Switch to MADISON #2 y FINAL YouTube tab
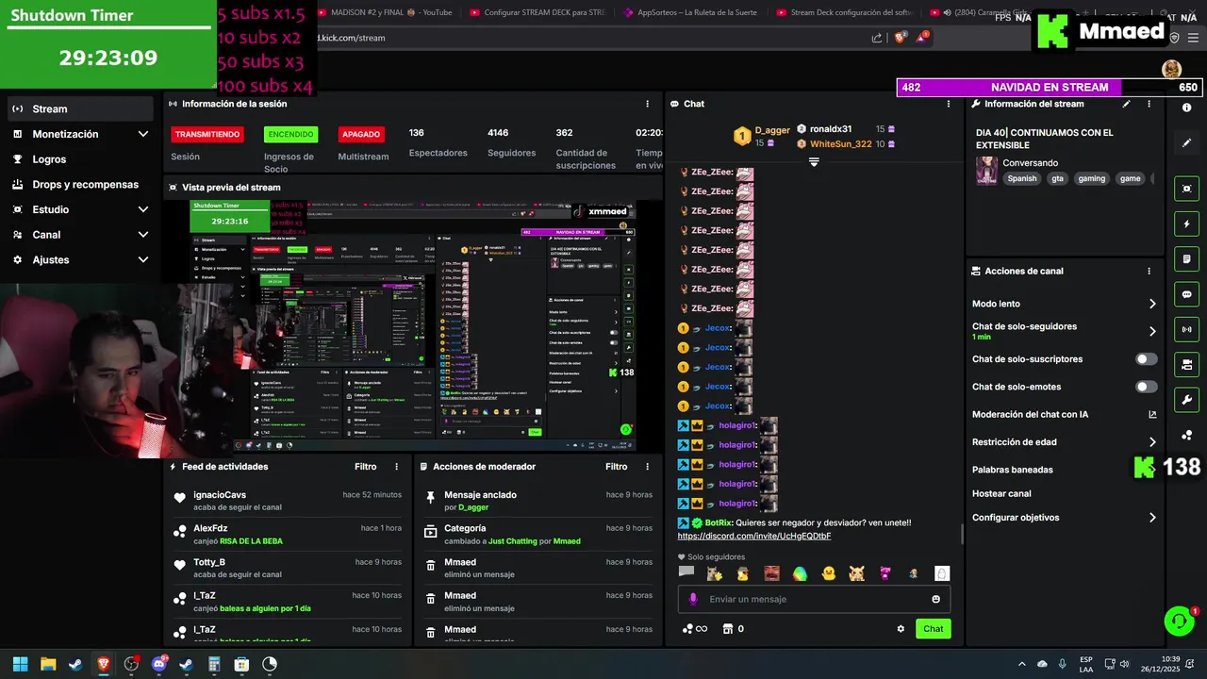This screenshot has height=679, width=1207. pos(387,12)
